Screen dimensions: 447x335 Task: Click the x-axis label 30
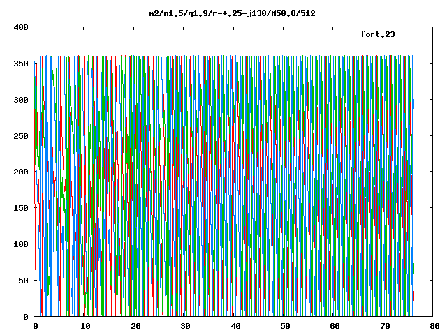[185, 326]
